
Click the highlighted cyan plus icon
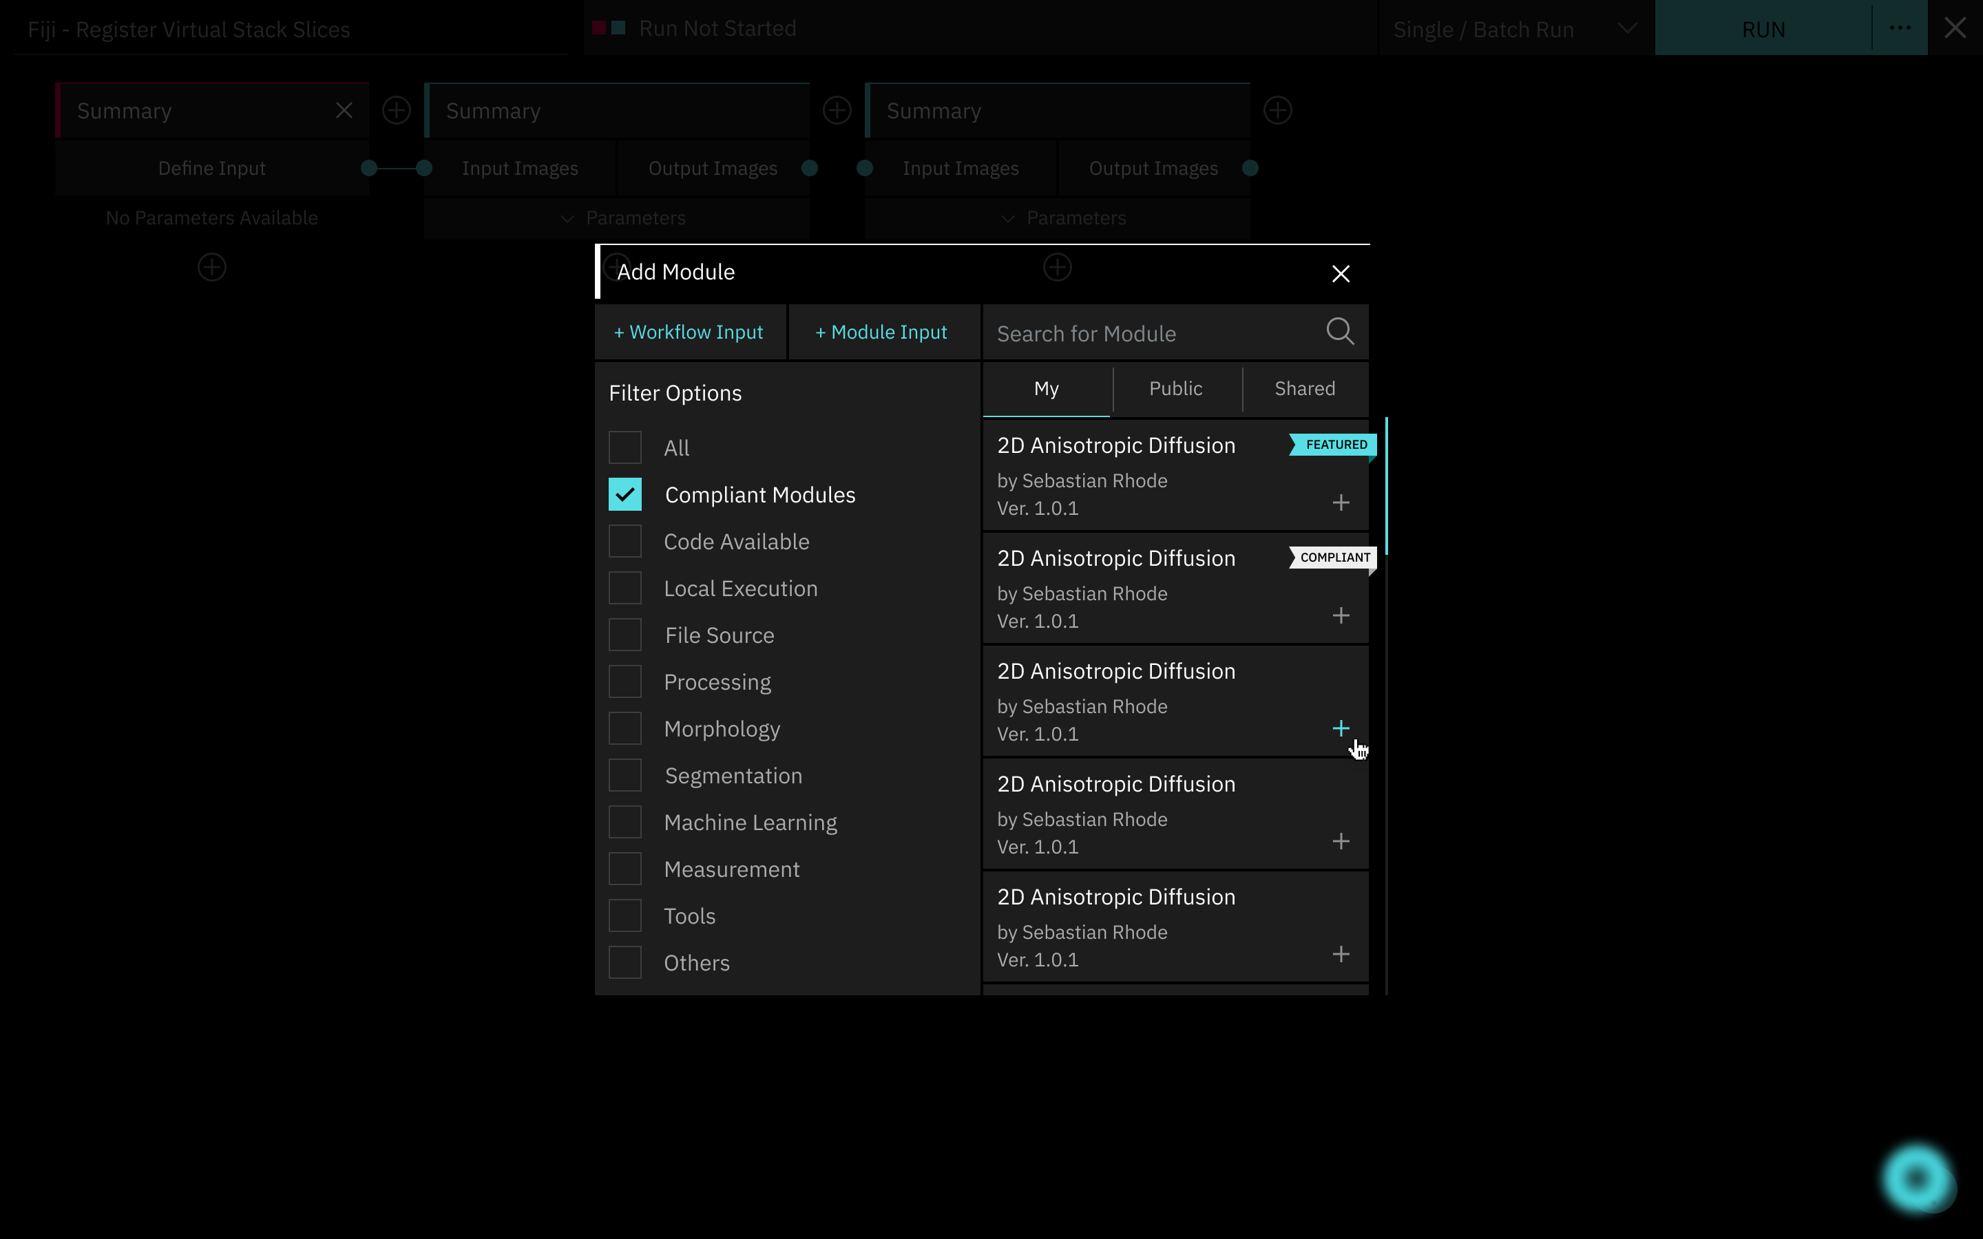pos(1341,728)
